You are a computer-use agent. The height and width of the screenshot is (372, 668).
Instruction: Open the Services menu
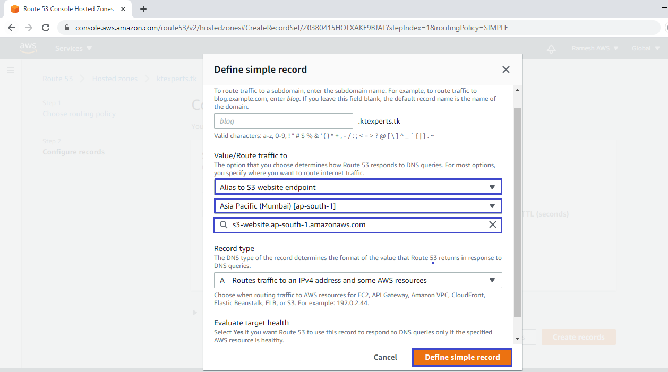(x=74, y=48)
